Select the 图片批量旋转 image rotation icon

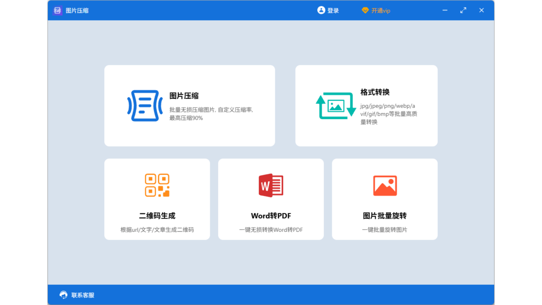pos(384,185)
